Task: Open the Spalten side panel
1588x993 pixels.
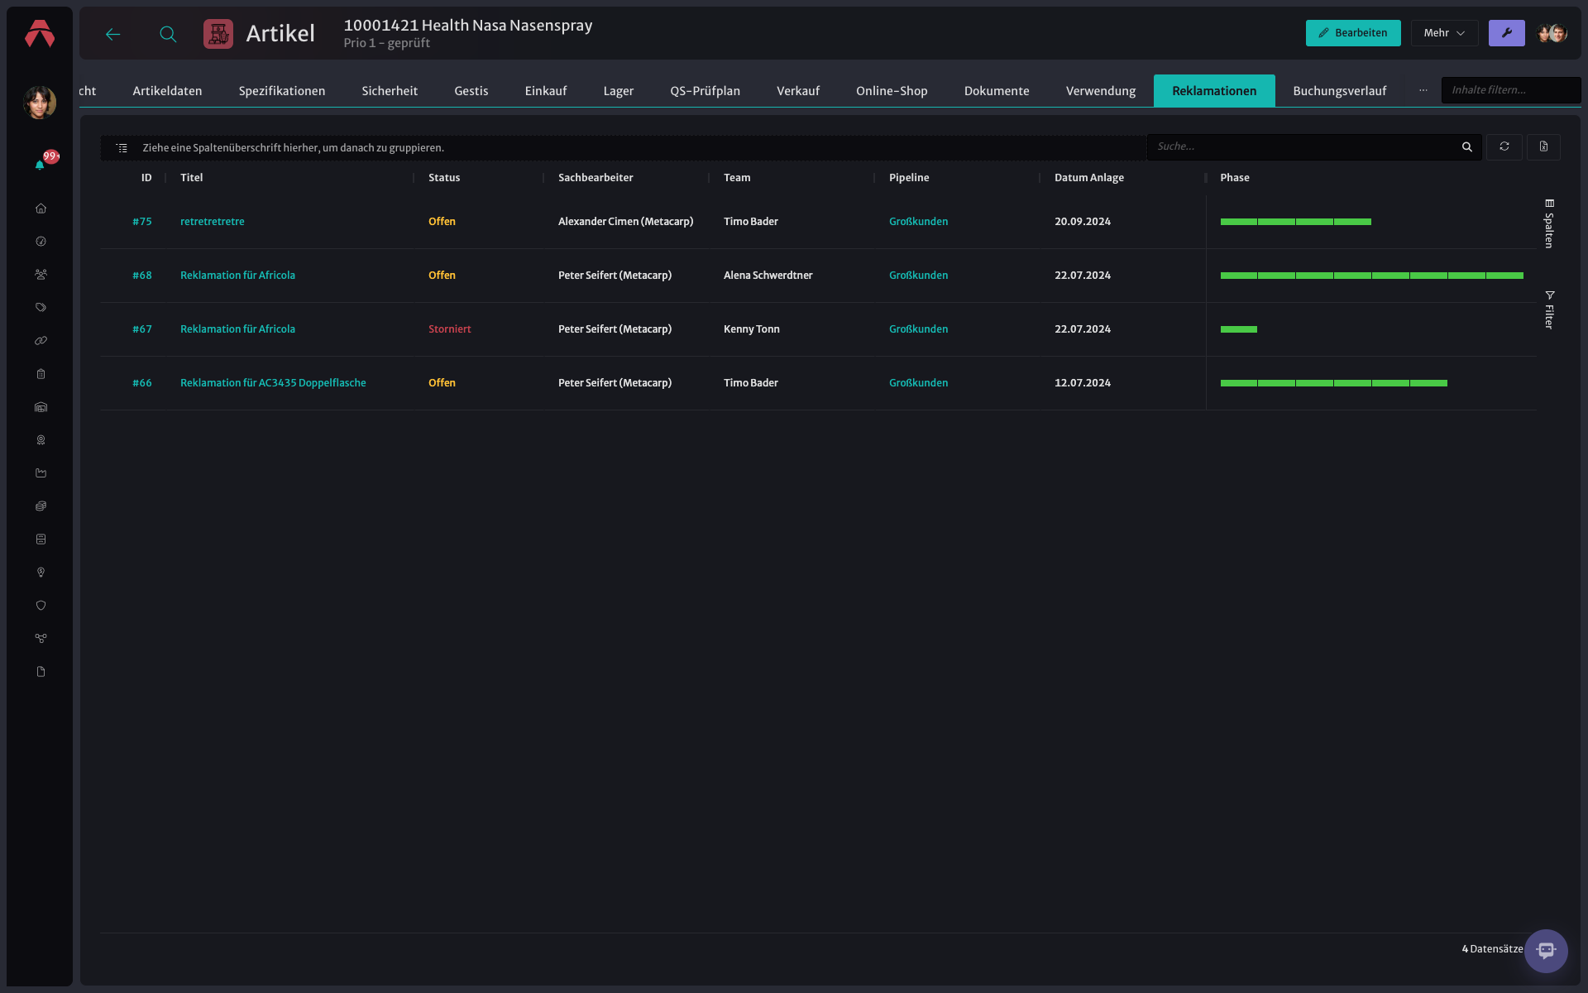Action: 1549,224
